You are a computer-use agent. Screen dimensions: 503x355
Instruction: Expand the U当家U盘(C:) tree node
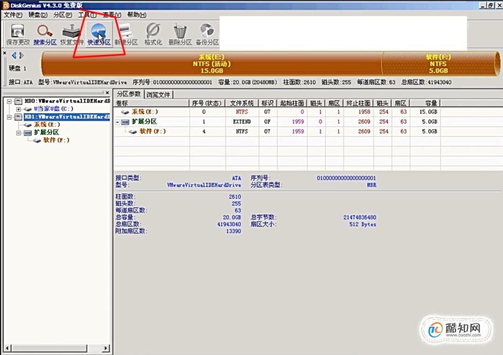[18, 109]
